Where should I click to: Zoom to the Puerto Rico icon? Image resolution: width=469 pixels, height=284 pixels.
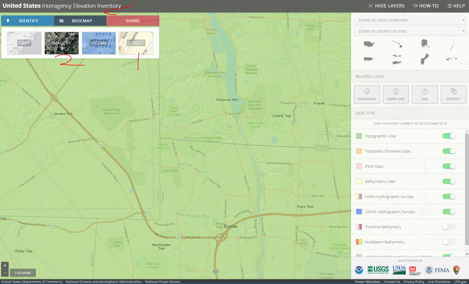point(369,59)
